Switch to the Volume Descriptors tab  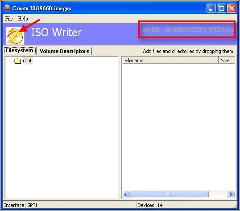coord(64,51)
